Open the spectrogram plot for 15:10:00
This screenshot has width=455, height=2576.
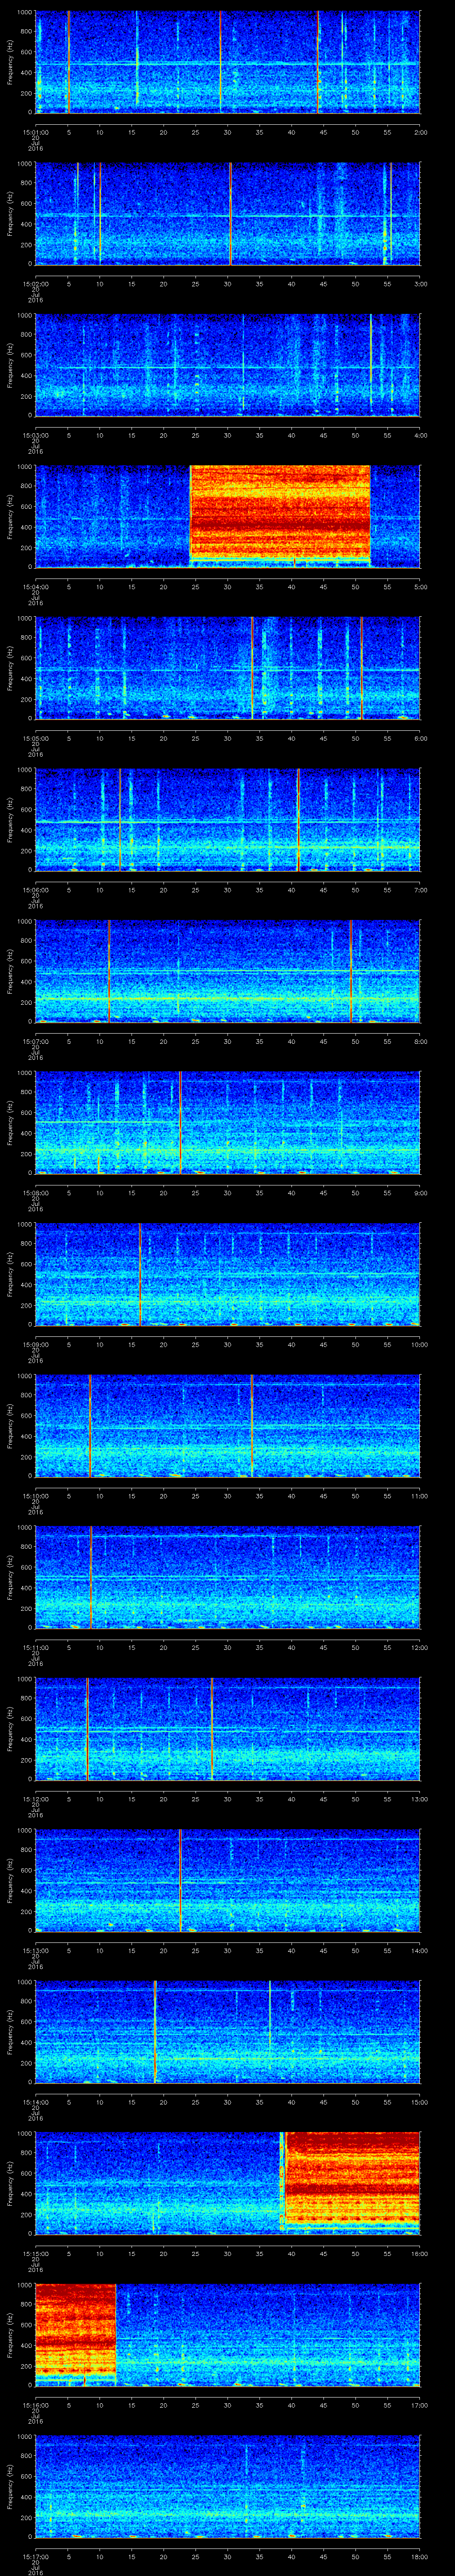point(227,1426)
